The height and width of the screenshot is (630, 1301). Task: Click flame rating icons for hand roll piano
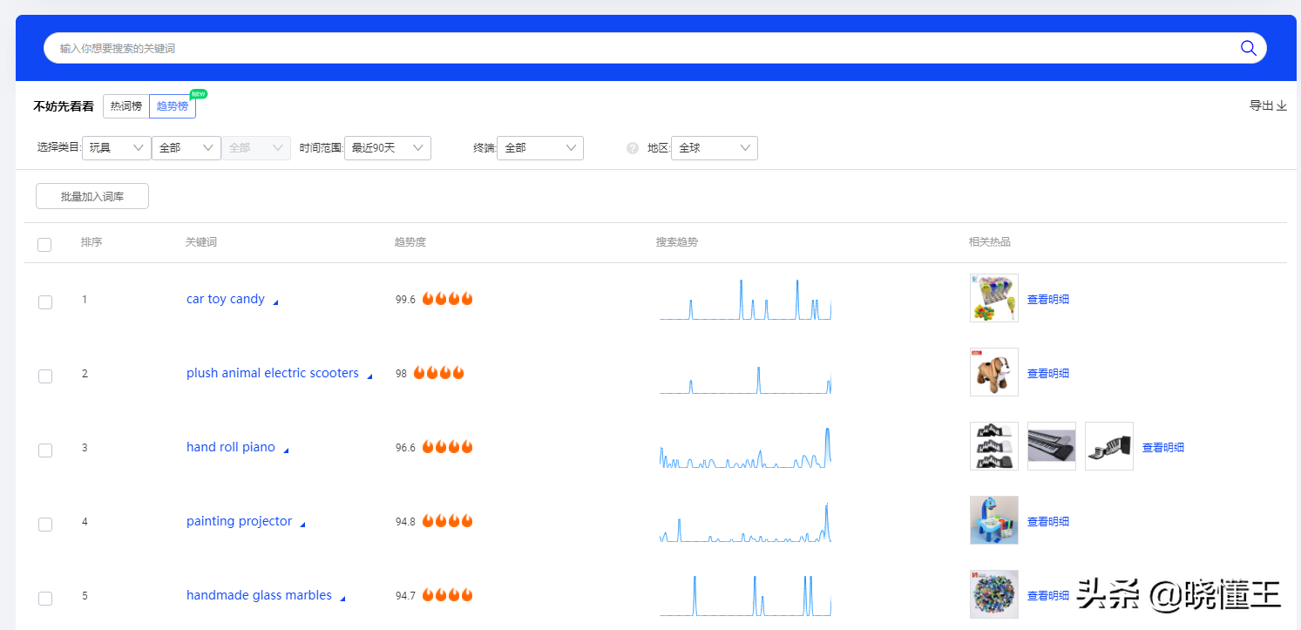coord(447,447)
